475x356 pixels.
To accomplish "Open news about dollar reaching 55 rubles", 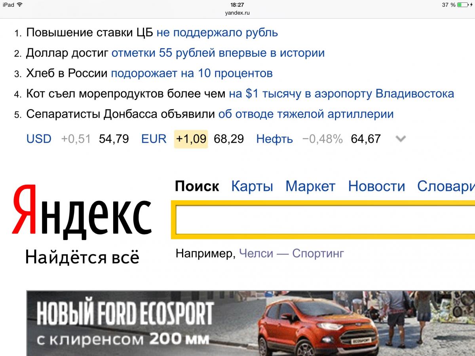I will tap(175, 53).
